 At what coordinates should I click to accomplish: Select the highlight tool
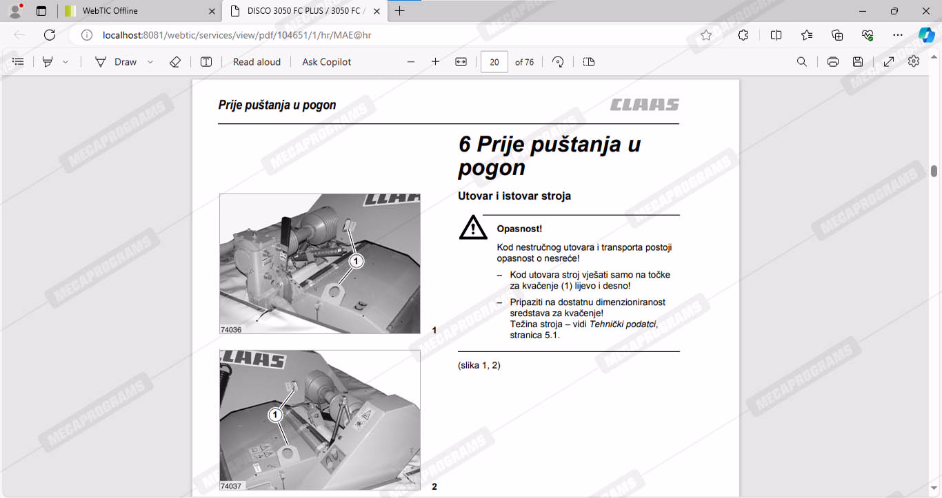coord(48,62)
